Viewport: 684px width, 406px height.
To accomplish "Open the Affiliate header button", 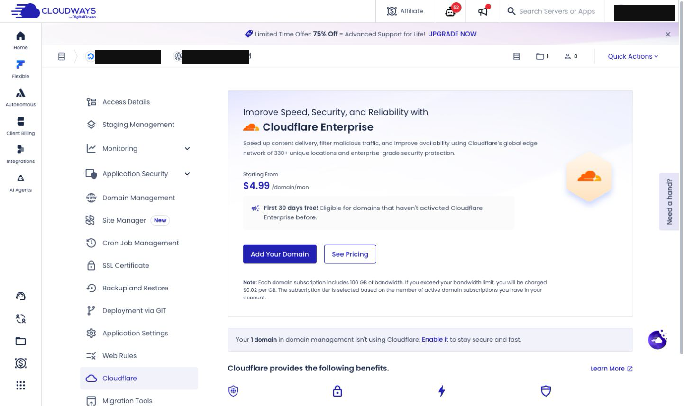I will click(x=405, y=11).
